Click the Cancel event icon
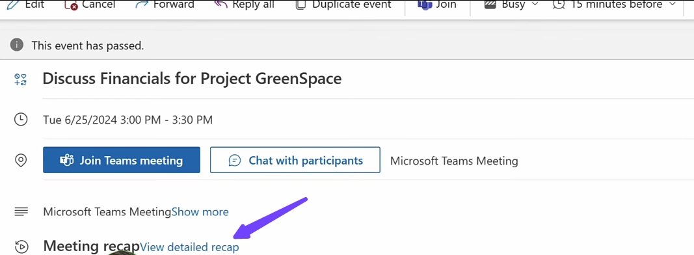The width and height of the screenshot is (694, 255). [72, 5]
